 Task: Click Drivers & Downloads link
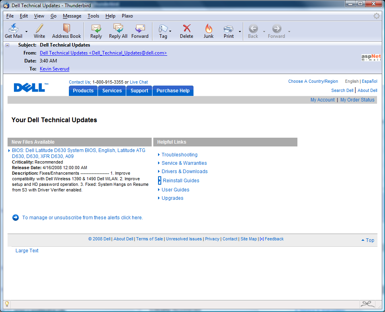(185, 172)
